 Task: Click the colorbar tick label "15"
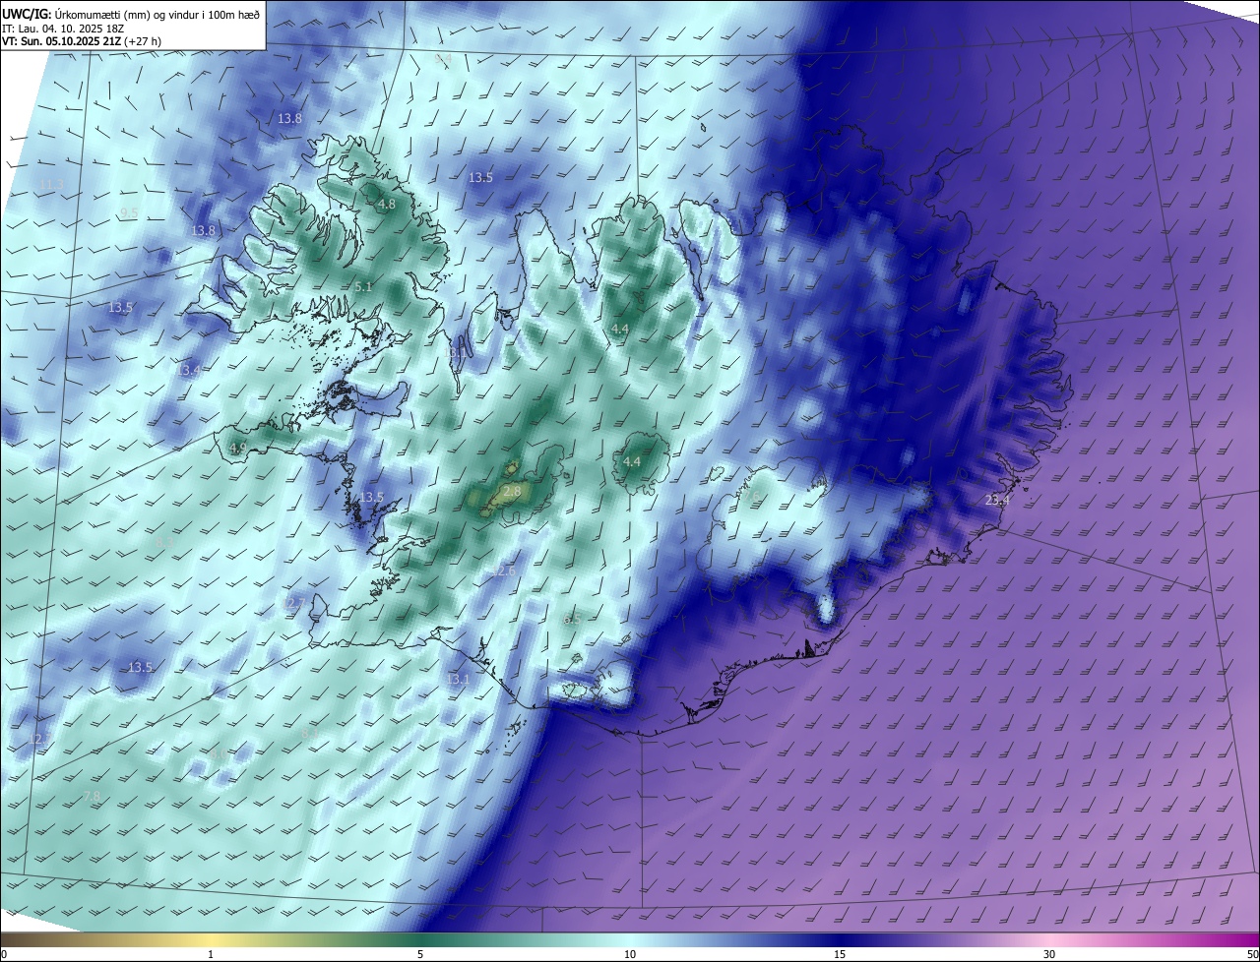click(840, 954)
